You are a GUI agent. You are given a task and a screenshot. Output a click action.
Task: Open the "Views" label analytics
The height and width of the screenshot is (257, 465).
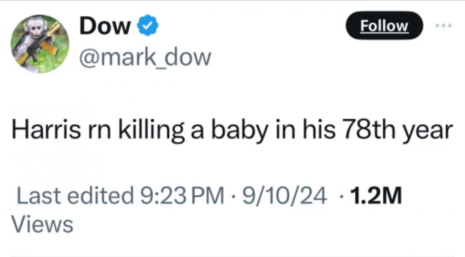[x=42, y=224]
